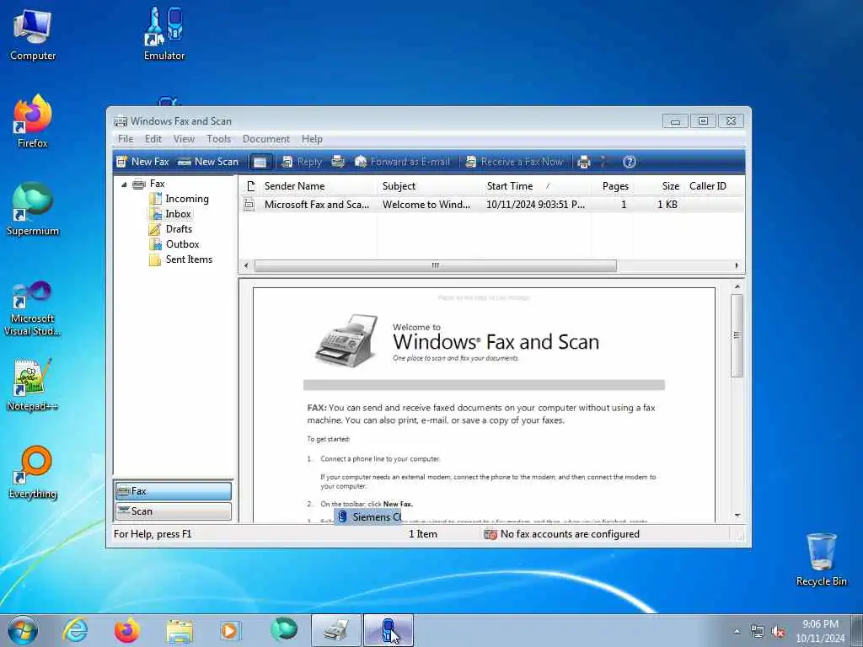Click Receive a Fax Now button
The image size is (863, 647).
point(514,162)
